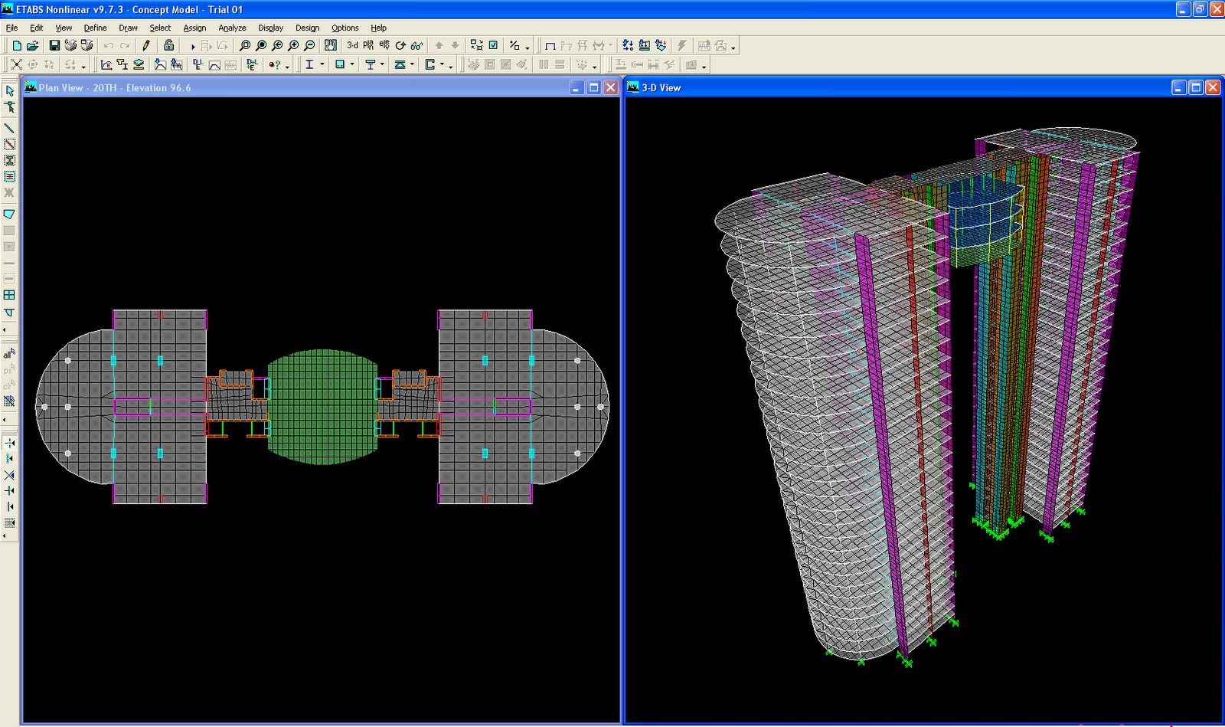The image size is (1225, 727).
Task: Toggle the model lock padlock icon
Action: [x=168, y=45]
